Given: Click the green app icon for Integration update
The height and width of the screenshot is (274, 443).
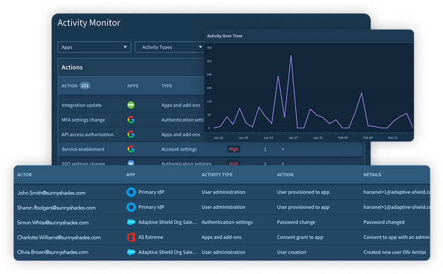Looking at the screenshot, I should click(130, 105).
